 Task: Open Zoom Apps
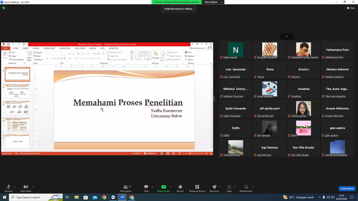[x=229, y=188]
